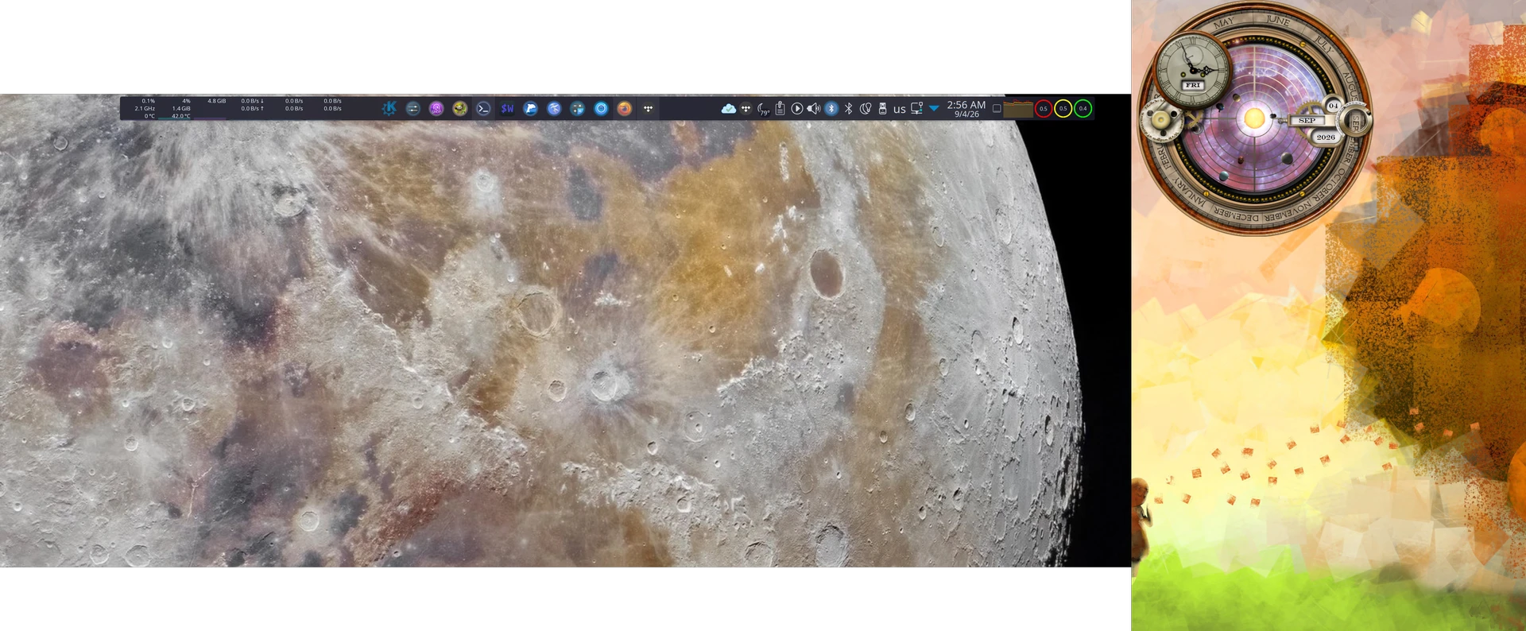Expand hidden system tray icons arrow
The height and width of the screenshot is (631, 1526).
(x=934, y=109)
